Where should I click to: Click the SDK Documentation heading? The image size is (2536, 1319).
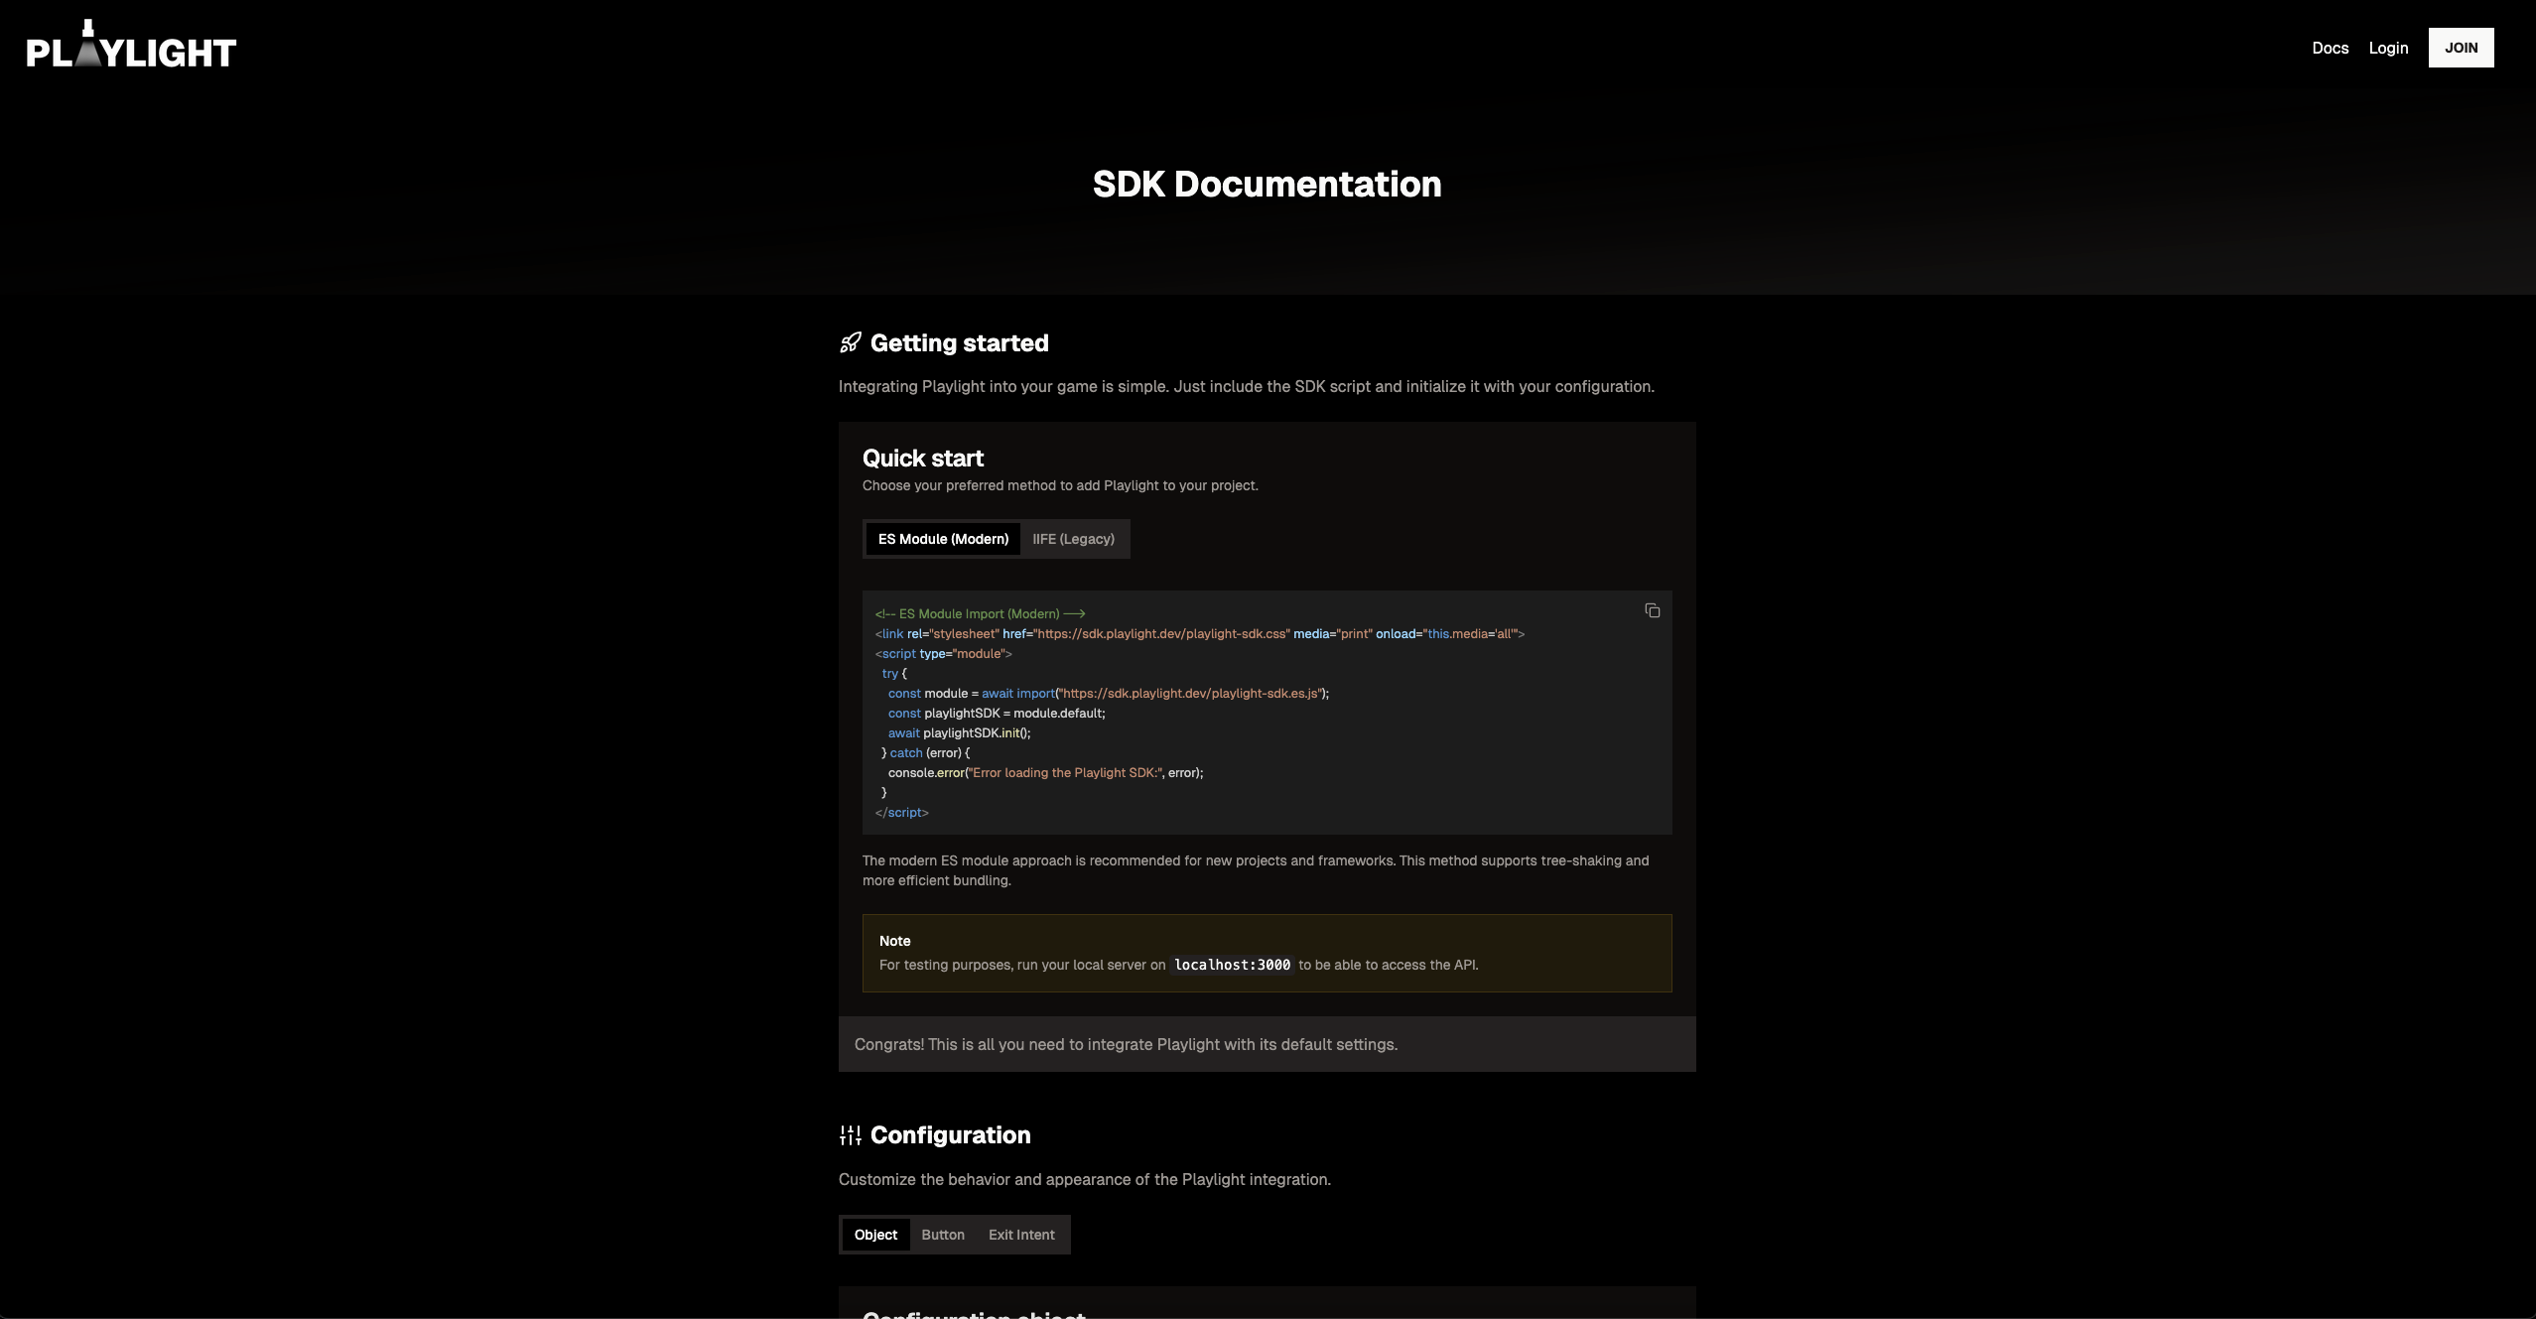[x=1268, y=184]
